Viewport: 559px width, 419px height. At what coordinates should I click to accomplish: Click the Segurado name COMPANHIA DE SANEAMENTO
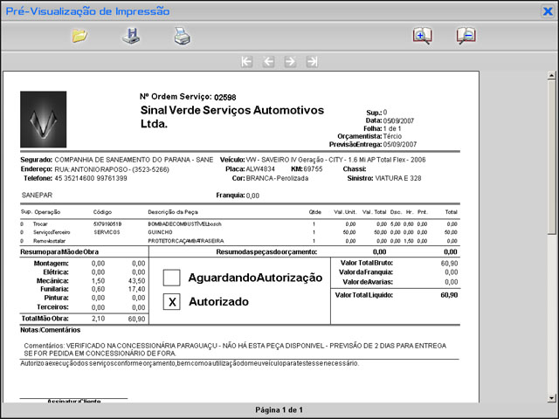click(134, 160)
